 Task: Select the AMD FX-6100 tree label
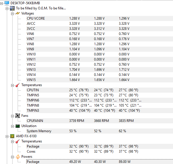(x=26, y=136)
